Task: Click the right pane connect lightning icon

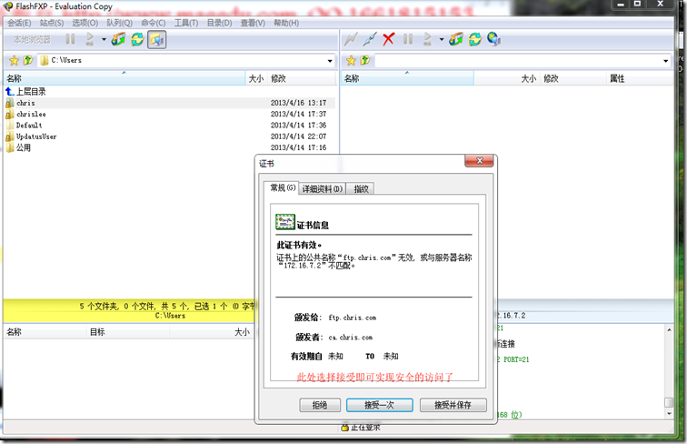Action: 351,39
